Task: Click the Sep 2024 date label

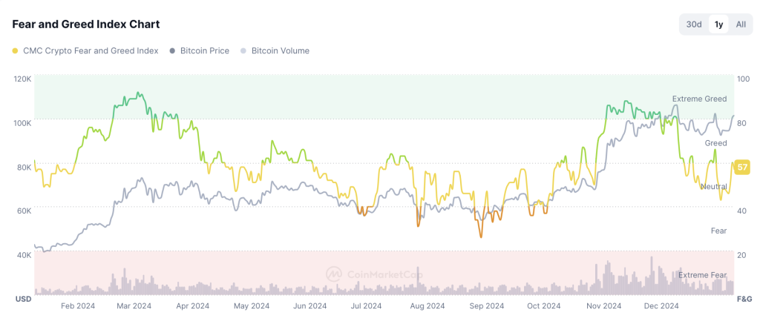Action: tap(487, 306)
